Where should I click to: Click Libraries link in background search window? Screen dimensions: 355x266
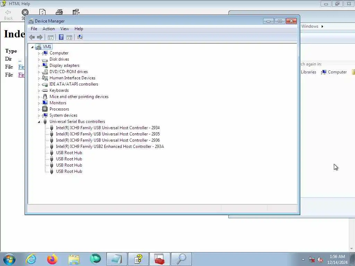308,72
